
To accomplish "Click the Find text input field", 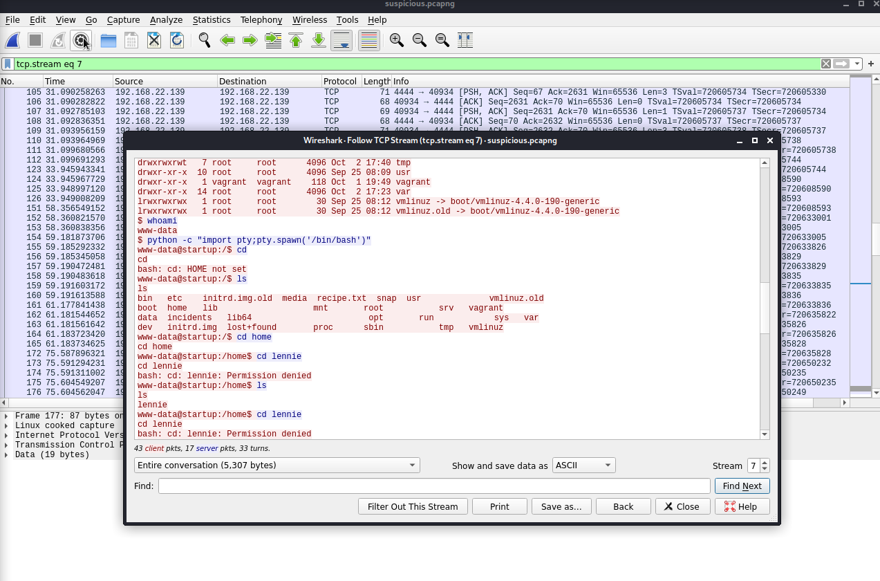I will click(434, 486).
